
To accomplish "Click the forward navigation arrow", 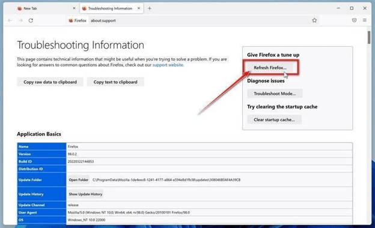I will (20, 20).
